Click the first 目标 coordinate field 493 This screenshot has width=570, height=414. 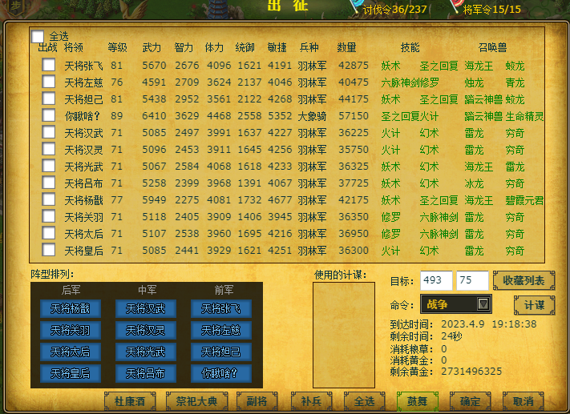[x=436, y=280]
